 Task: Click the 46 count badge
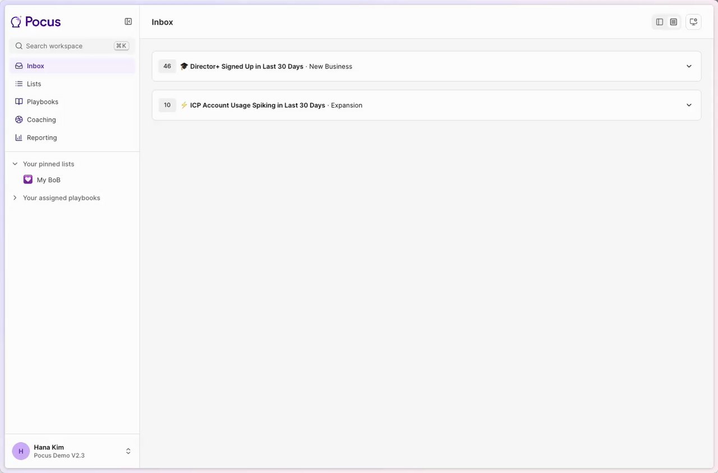coord(167,66)
